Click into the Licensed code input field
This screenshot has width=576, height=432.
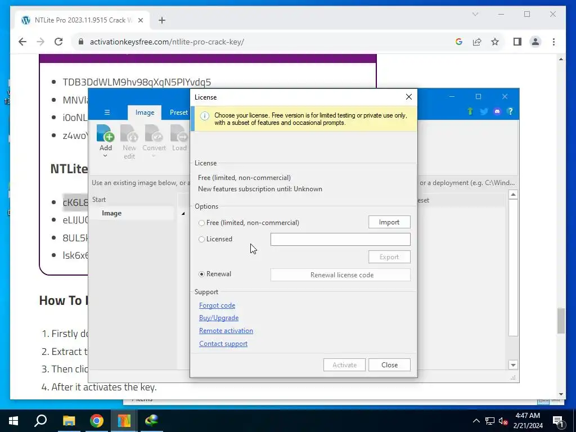(340, 239)
